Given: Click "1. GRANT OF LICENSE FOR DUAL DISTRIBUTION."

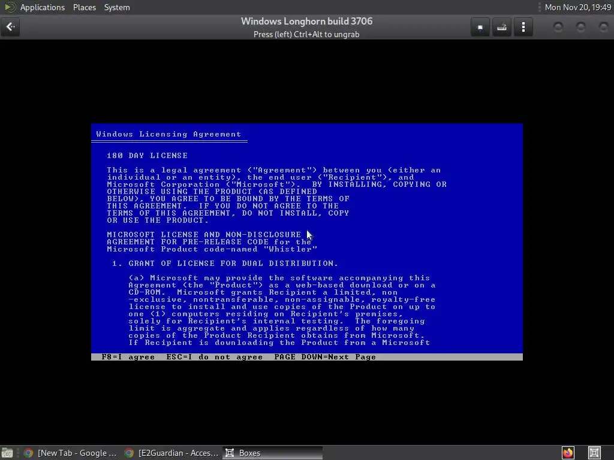Looking at the screenshot, I should pyautogui.click(x=225, y=264).
